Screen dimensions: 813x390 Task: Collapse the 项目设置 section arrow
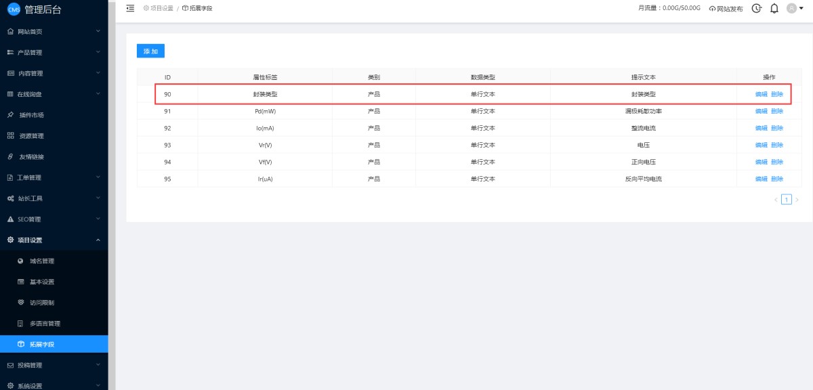tap(98, 240)
